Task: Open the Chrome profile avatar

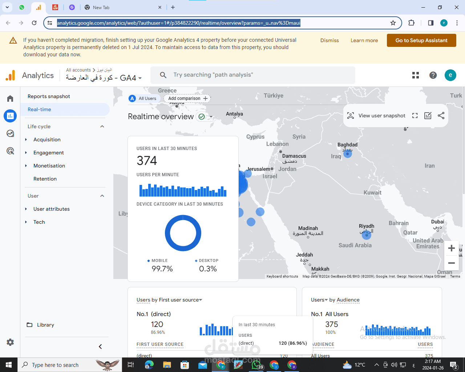Action: 444,23
